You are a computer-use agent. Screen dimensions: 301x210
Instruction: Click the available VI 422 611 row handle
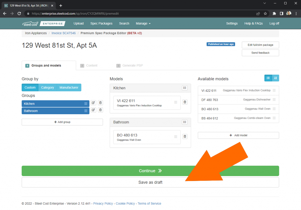(274, 90)
